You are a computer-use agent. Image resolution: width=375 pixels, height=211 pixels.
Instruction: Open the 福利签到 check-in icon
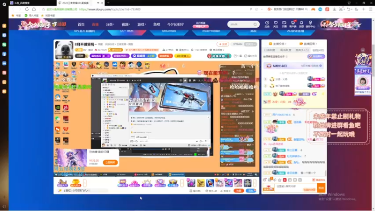tap(250, 56)
